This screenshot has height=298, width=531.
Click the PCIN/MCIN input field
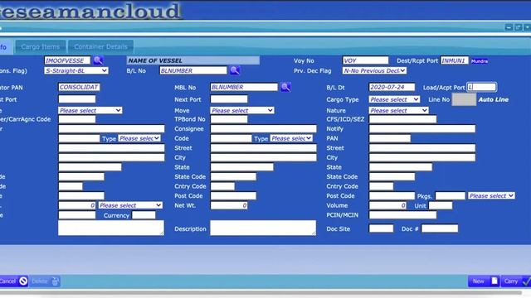pos(402,215)
